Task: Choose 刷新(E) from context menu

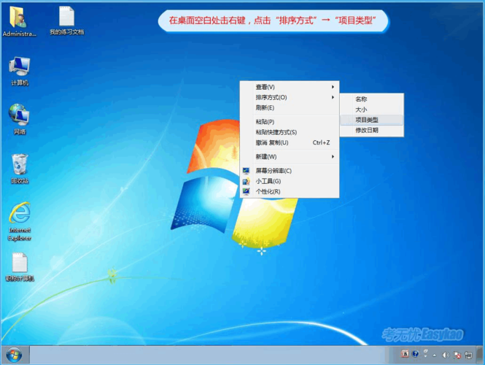Action: pos(290,108)
